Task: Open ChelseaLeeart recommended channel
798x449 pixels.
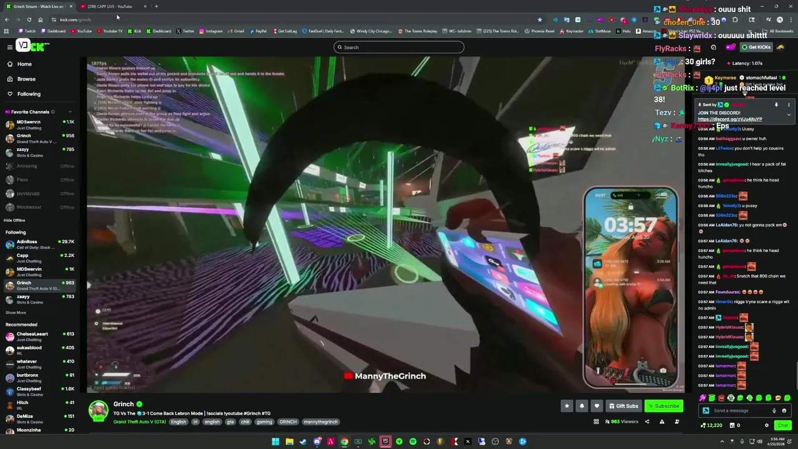Action: pyautogui.click(x=39, y=337)
